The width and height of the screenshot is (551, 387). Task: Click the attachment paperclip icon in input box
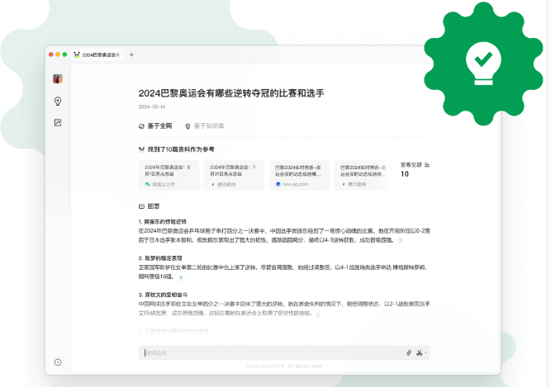(x=409, y=352)
